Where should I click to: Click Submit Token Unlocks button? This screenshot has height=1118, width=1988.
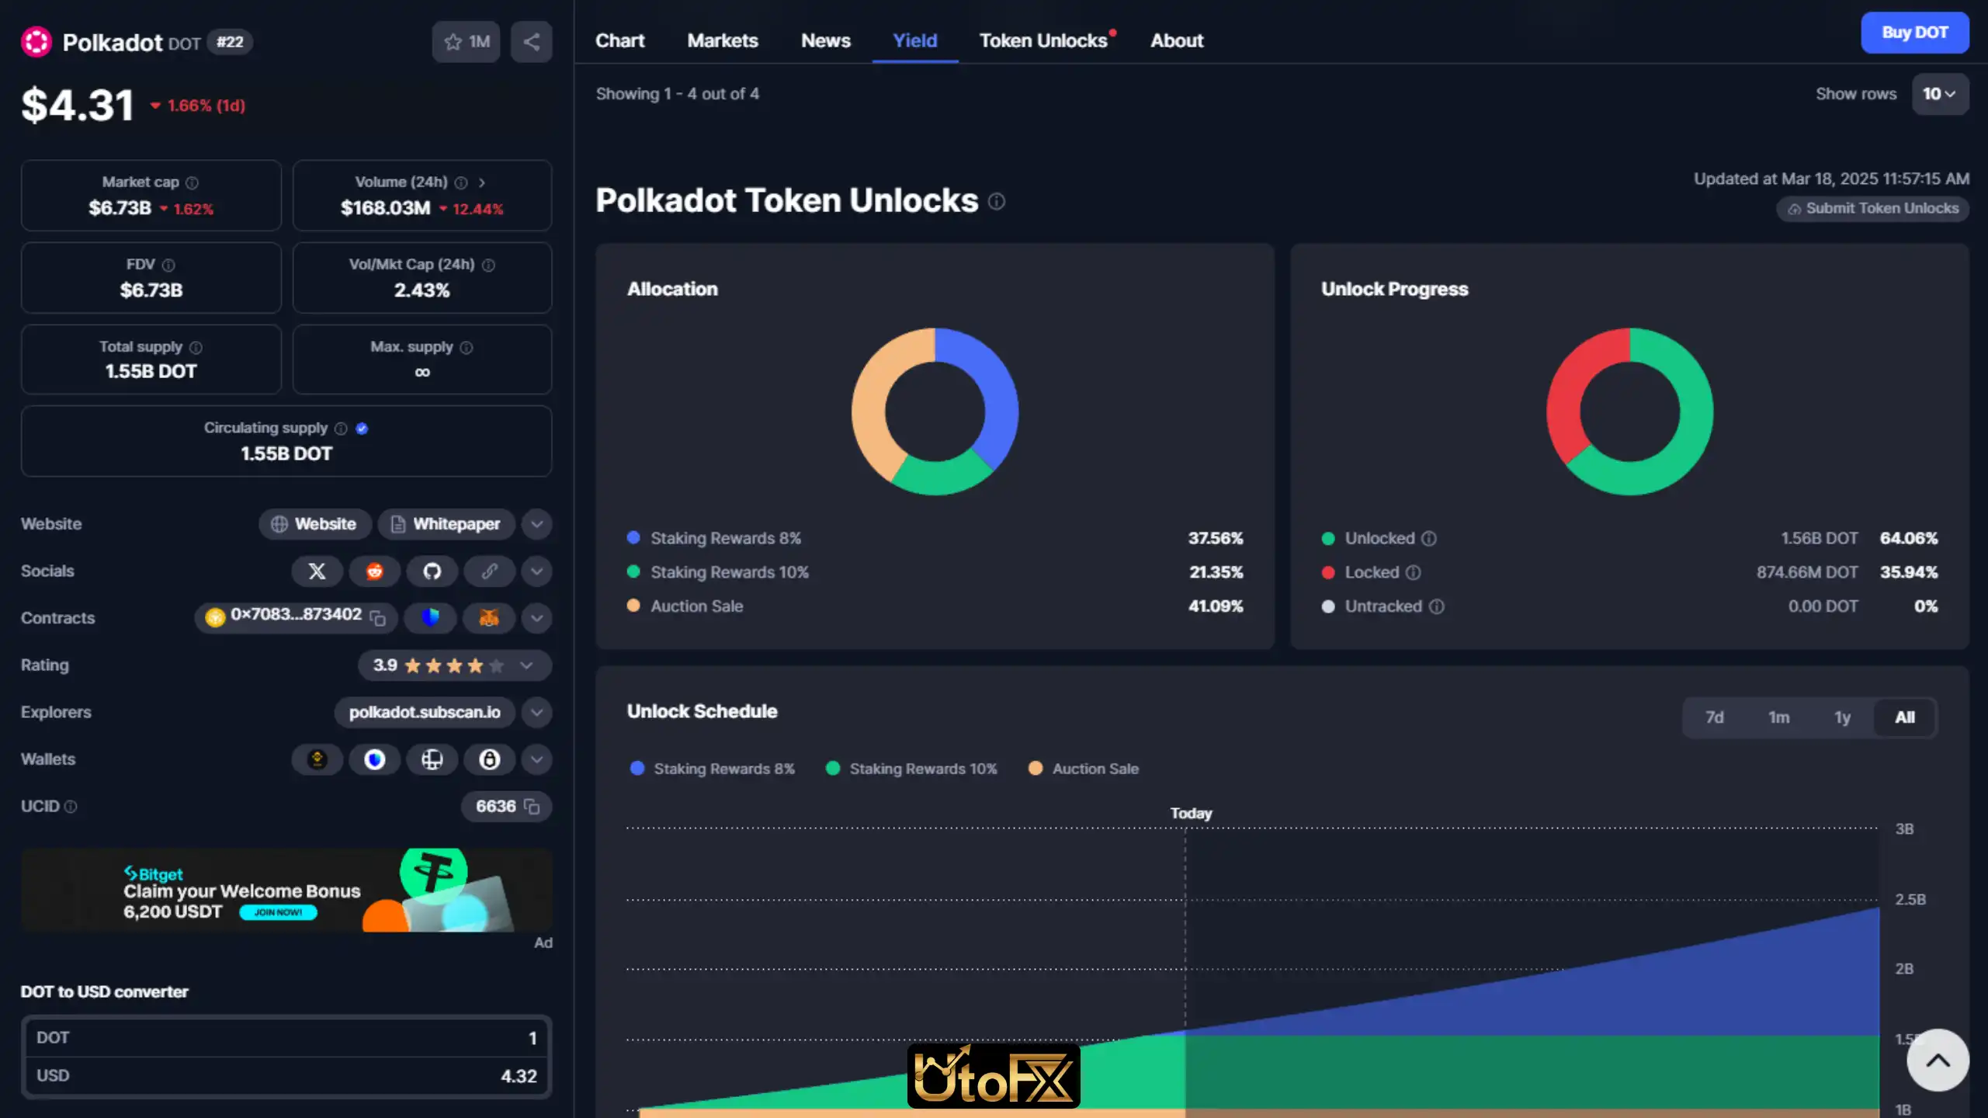[x=1872, y=208]
